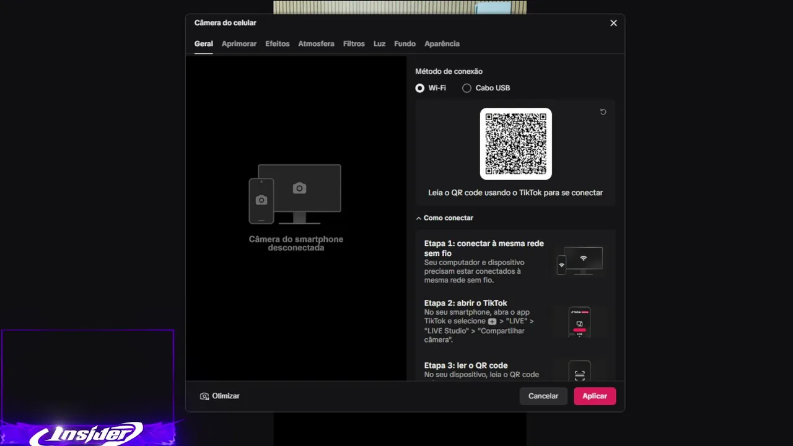Click the 'Leia o QR code usando o TikTok' text

click(x=515, y=193)
